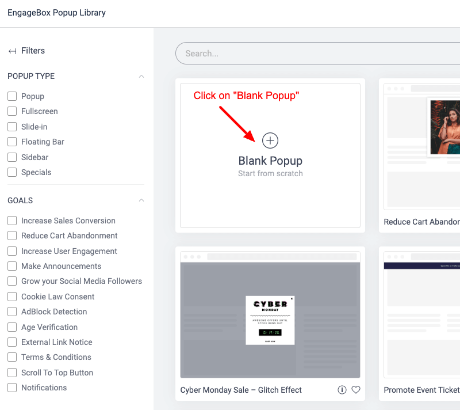Check Increase Sales Conversion goal
This screenshot has height=410, width=460.
click(x=12, y=221)
